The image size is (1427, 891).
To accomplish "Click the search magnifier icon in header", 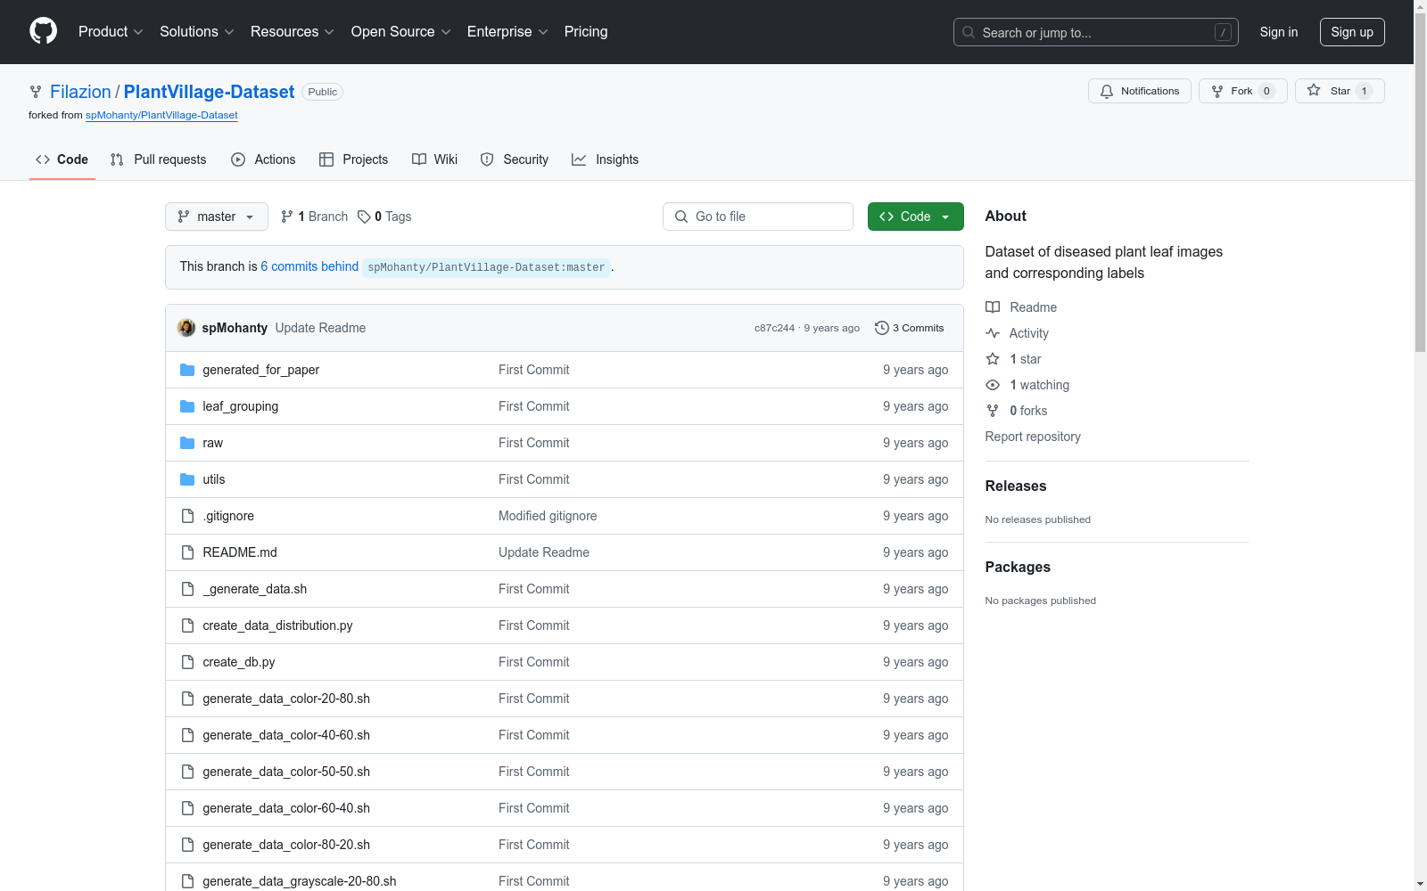I will 969,32.
